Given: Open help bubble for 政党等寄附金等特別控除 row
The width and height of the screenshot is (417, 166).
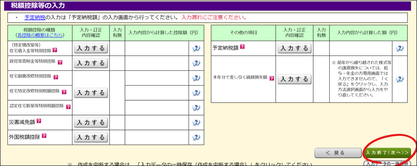Looking at the screenshot, I should pyautogui.click(x=196, y=63).
